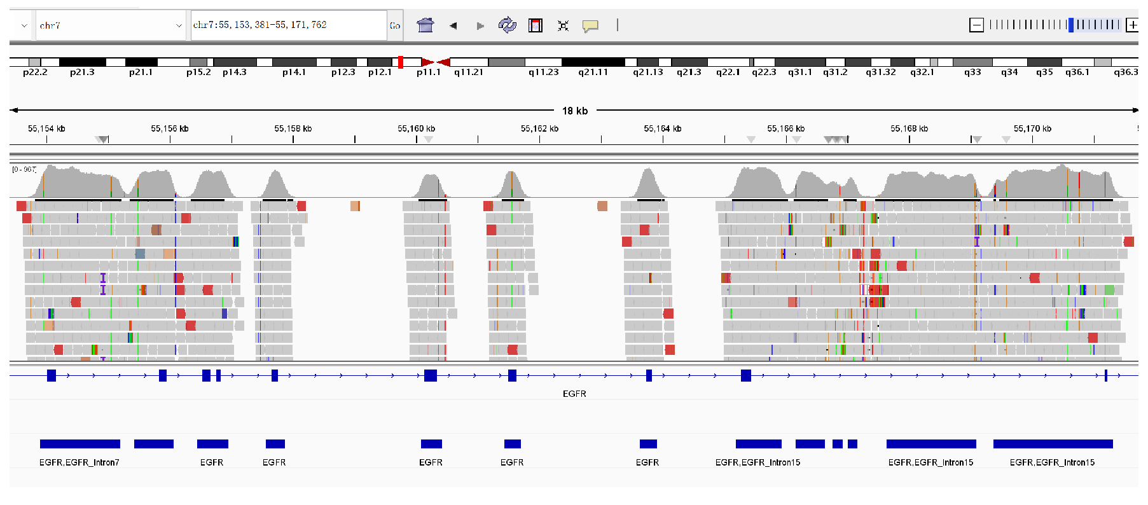Click the resize tracks to fit icon
The image size is (1148, 505).
coord(563,25)
